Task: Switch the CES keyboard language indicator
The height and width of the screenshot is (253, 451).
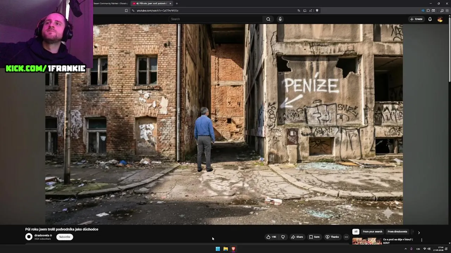Action: (418, 249)
